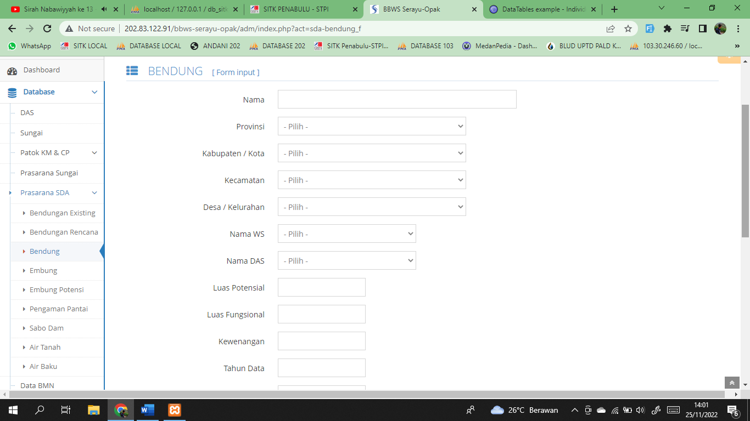Open the Provinsi dropdown
The width and height of the screenshot is (750, 421).
coord(372,127)
